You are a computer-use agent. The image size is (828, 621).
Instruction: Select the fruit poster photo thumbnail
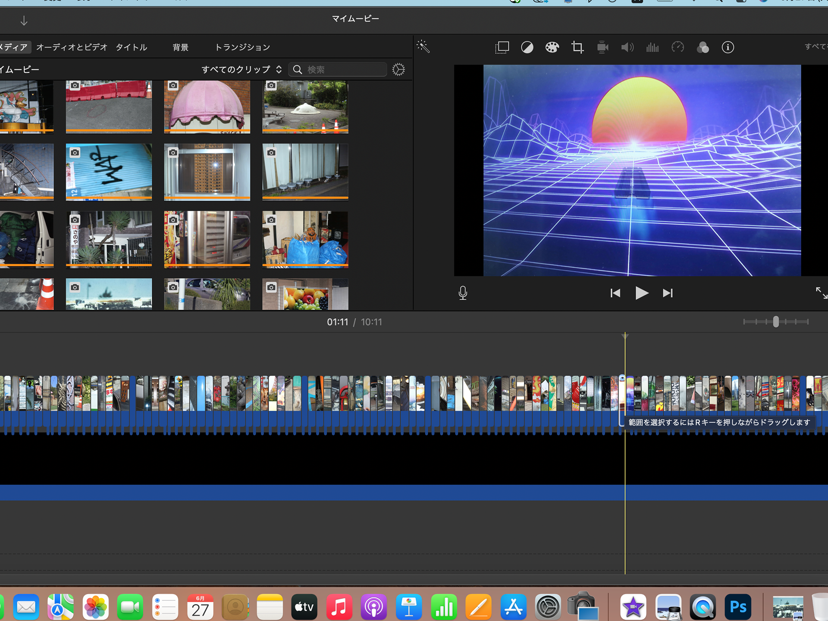(x=305, y=294)
